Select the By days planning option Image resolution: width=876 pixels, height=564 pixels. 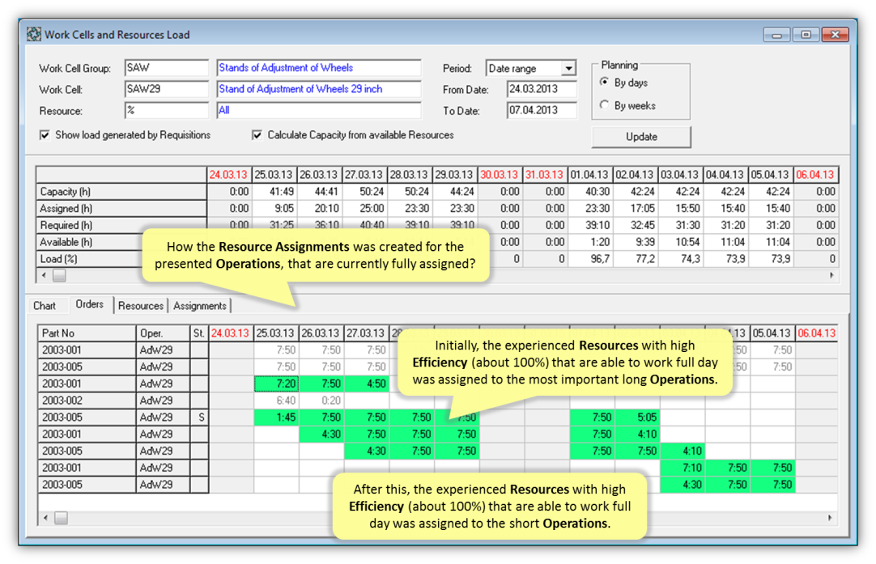(605, 82)
